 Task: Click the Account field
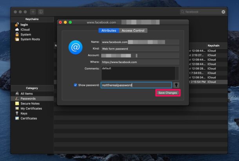click(x=140, y=55)
